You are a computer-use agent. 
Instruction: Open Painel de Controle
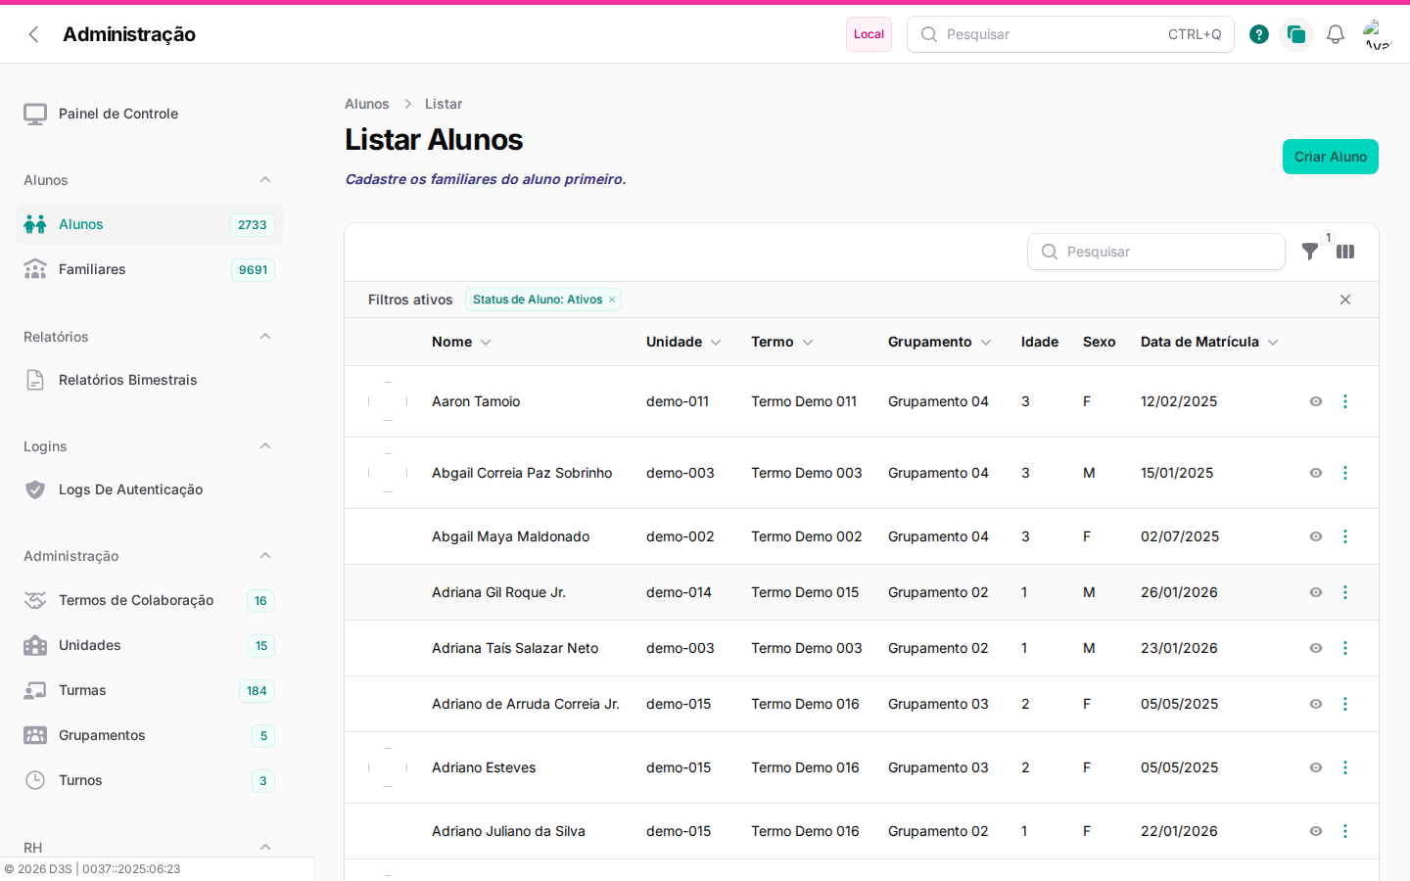tap(149, 114)
